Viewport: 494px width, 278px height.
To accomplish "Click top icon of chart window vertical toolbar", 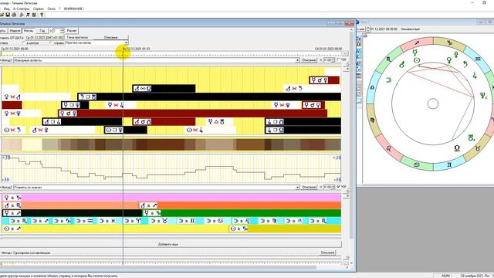I will (359, 38).
